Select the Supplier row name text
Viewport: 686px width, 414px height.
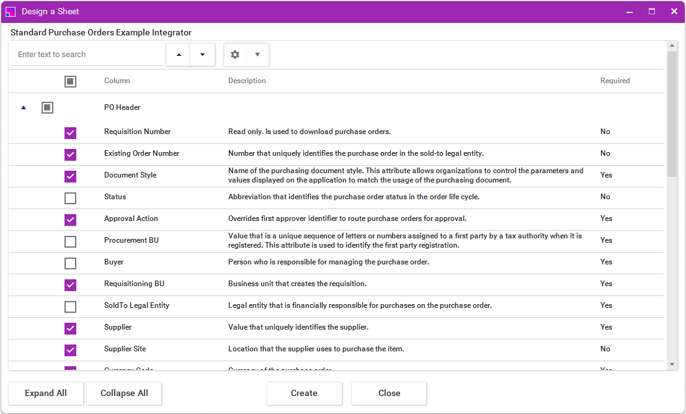tap(118, 327)
